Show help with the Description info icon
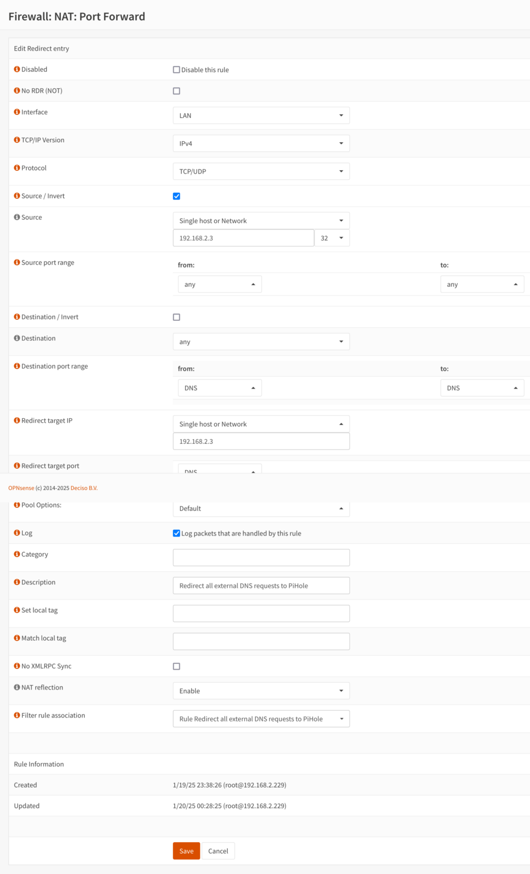 17,582
